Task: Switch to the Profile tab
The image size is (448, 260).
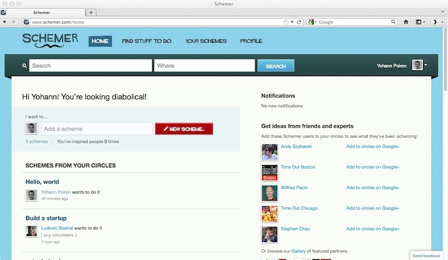Action: point(251,41)
